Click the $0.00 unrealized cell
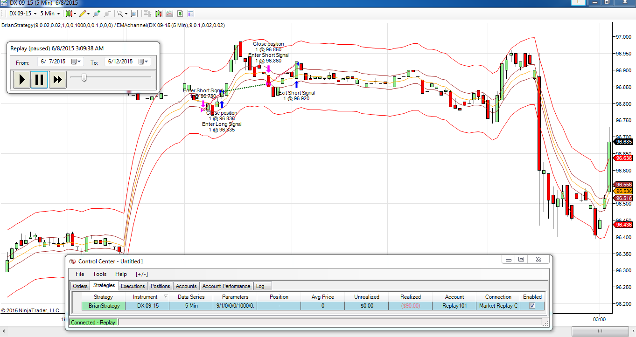The width and height of the screenshot is (636, 337). click(x=367, y=306)
